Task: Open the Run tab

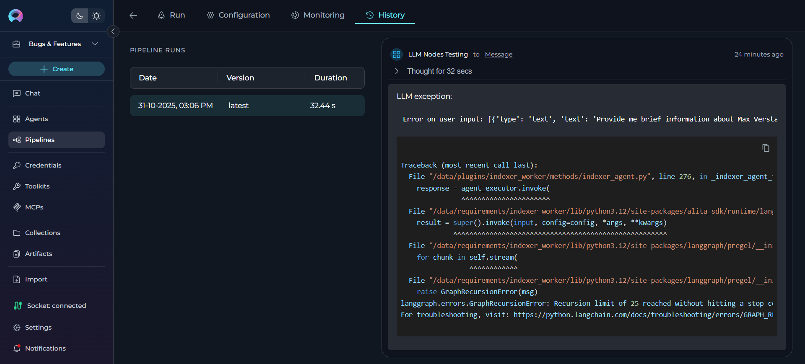Action: (171, 15)
